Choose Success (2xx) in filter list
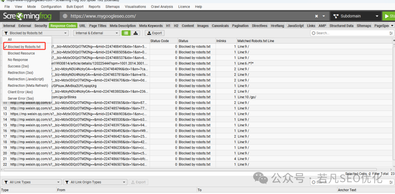The width and height of the screenshot is (395, 194). pos(18,66)
